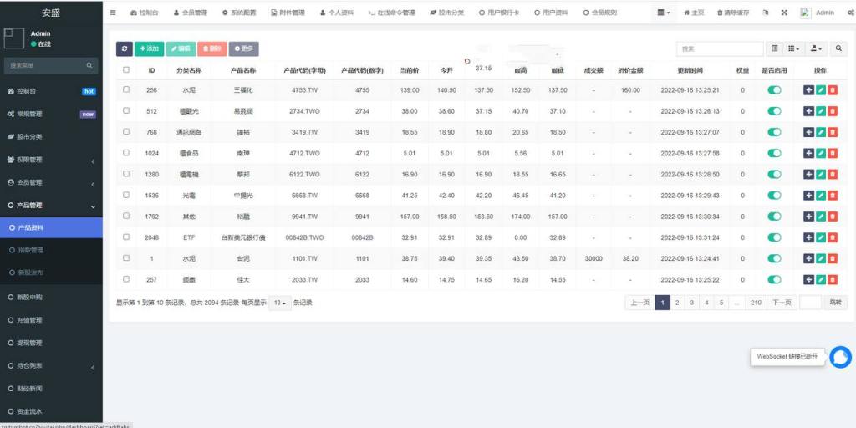Click the table search magnifier icon
The image size is (856, 428).
(838, 48)
